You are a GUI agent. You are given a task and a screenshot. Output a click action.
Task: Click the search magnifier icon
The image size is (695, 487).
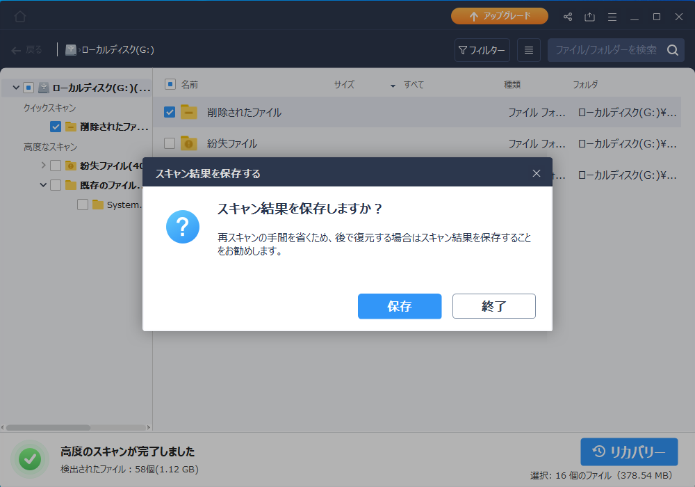point(672,50)
